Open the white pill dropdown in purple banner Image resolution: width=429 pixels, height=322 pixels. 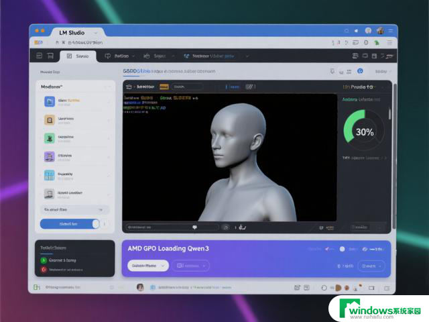pyautogui.click(x=148, y=266)
